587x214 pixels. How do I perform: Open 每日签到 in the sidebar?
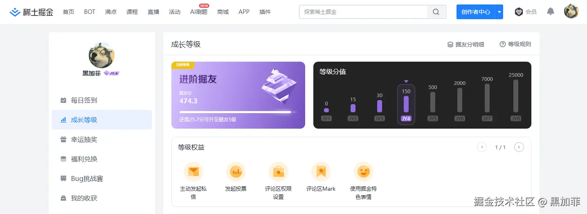[x=84, y=100]
